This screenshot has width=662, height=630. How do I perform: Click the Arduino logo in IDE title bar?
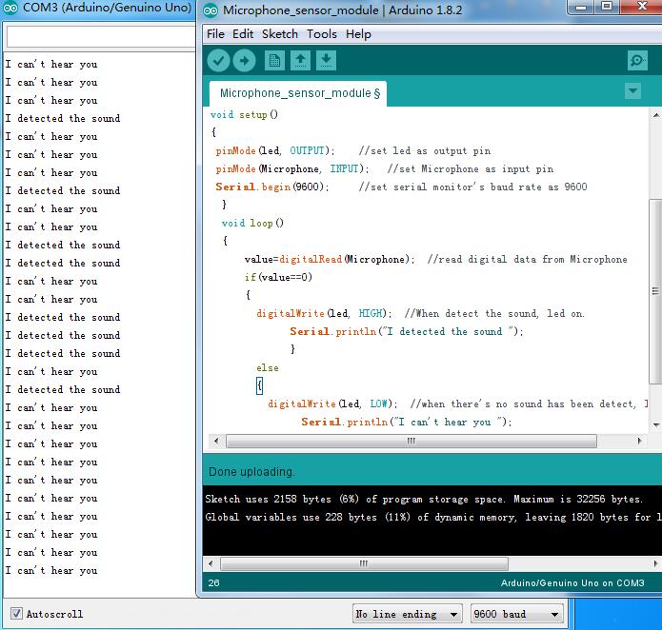[211, 10]
